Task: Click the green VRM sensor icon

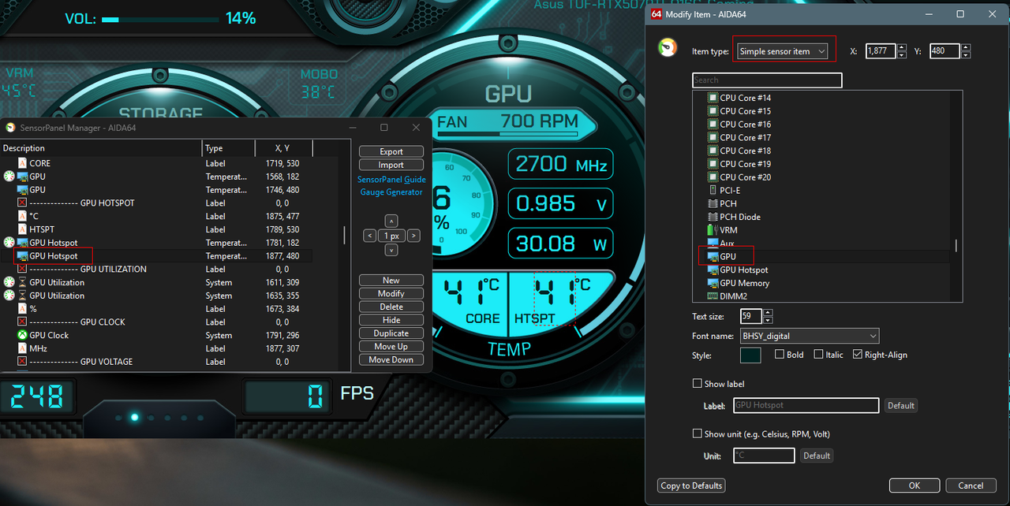Action: 713,230
